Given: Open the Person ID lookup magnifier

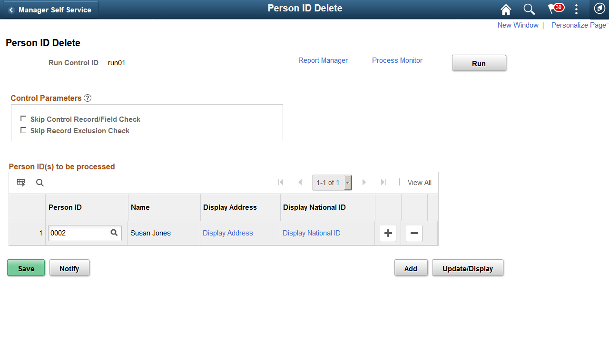Looking at the screenshot, I should [x=114, y=233].
